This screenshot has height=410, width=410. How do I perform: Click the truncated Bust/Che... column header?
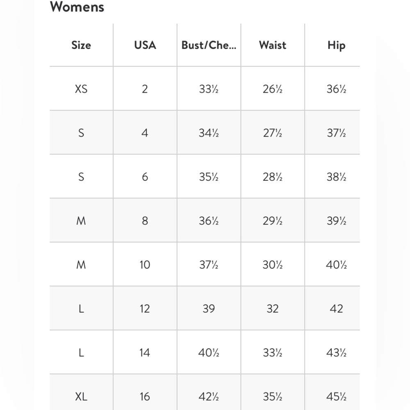click(x=209, y=45)
